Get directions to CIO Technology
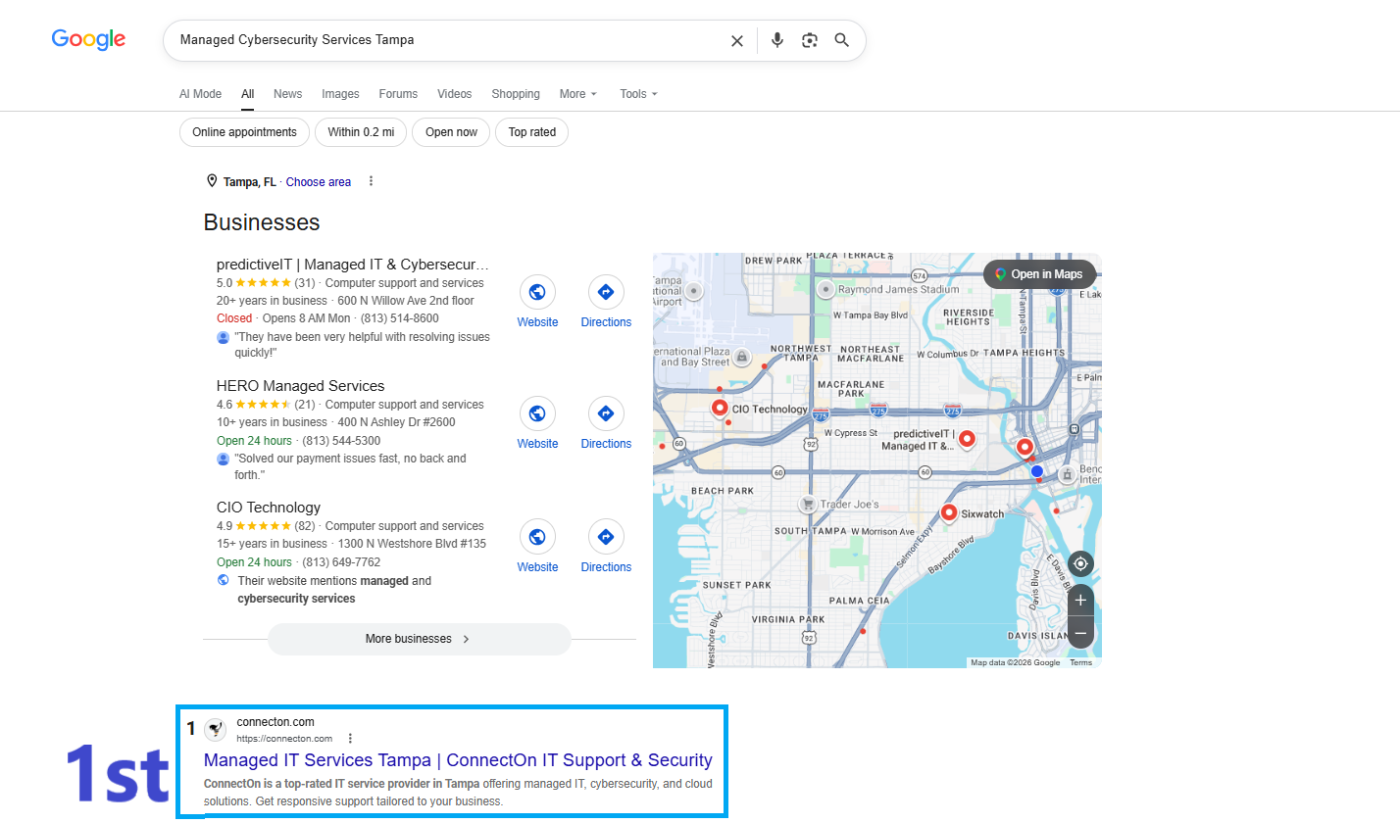Screen dimensions: 1400x824 point(606,536)
